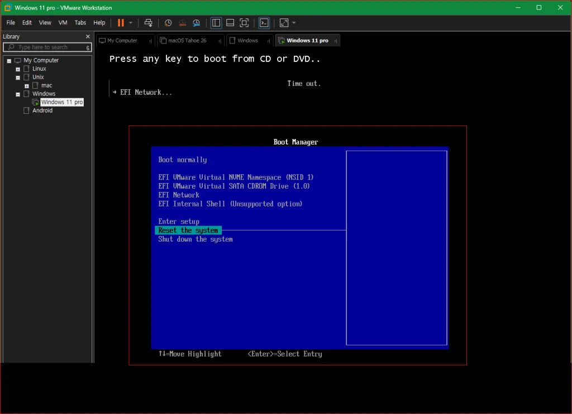
Task: Close the Library panel
Action: 88,36
